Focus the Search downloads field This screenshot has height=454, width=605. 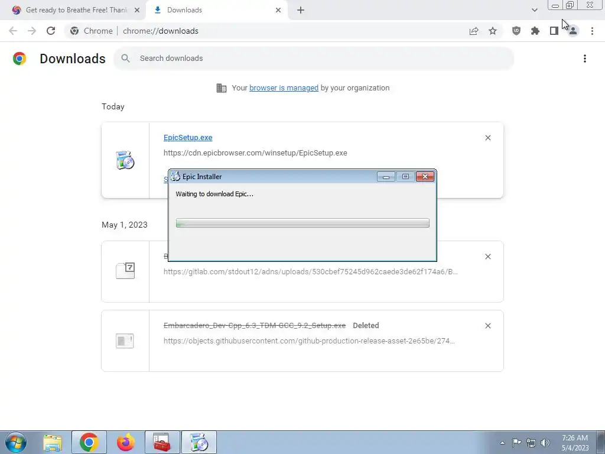[313, 59]
